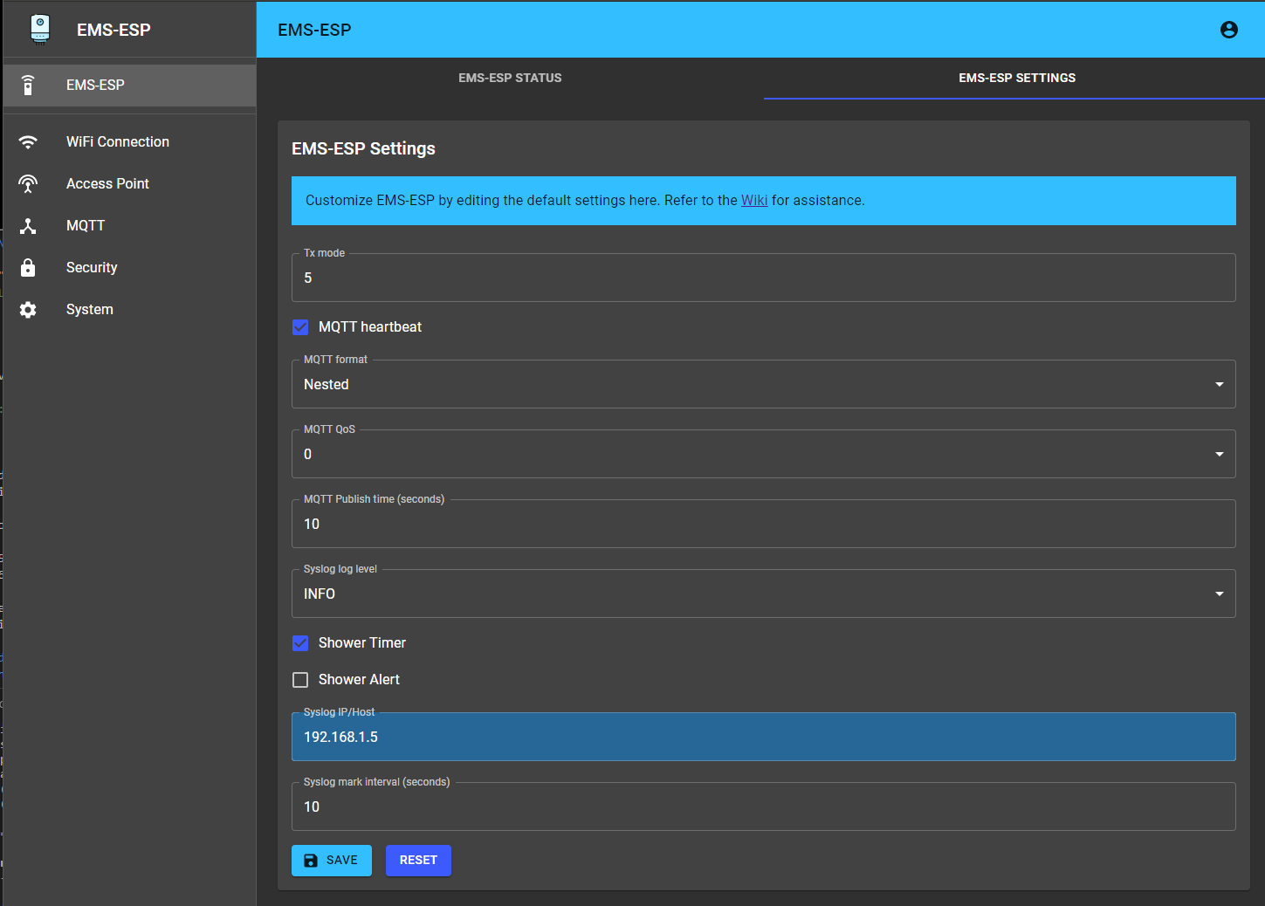Click the MQTT hub icon in sidebar
The height and width of the screenshot is (906, 1265).
coord(28,226)
